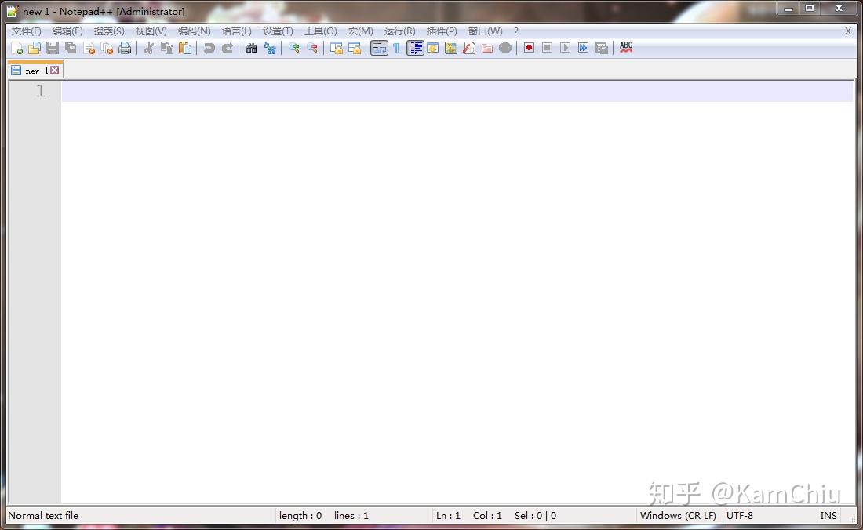
Task: Open the Replace dialog toolbar icon
Action: pos(270,48)
